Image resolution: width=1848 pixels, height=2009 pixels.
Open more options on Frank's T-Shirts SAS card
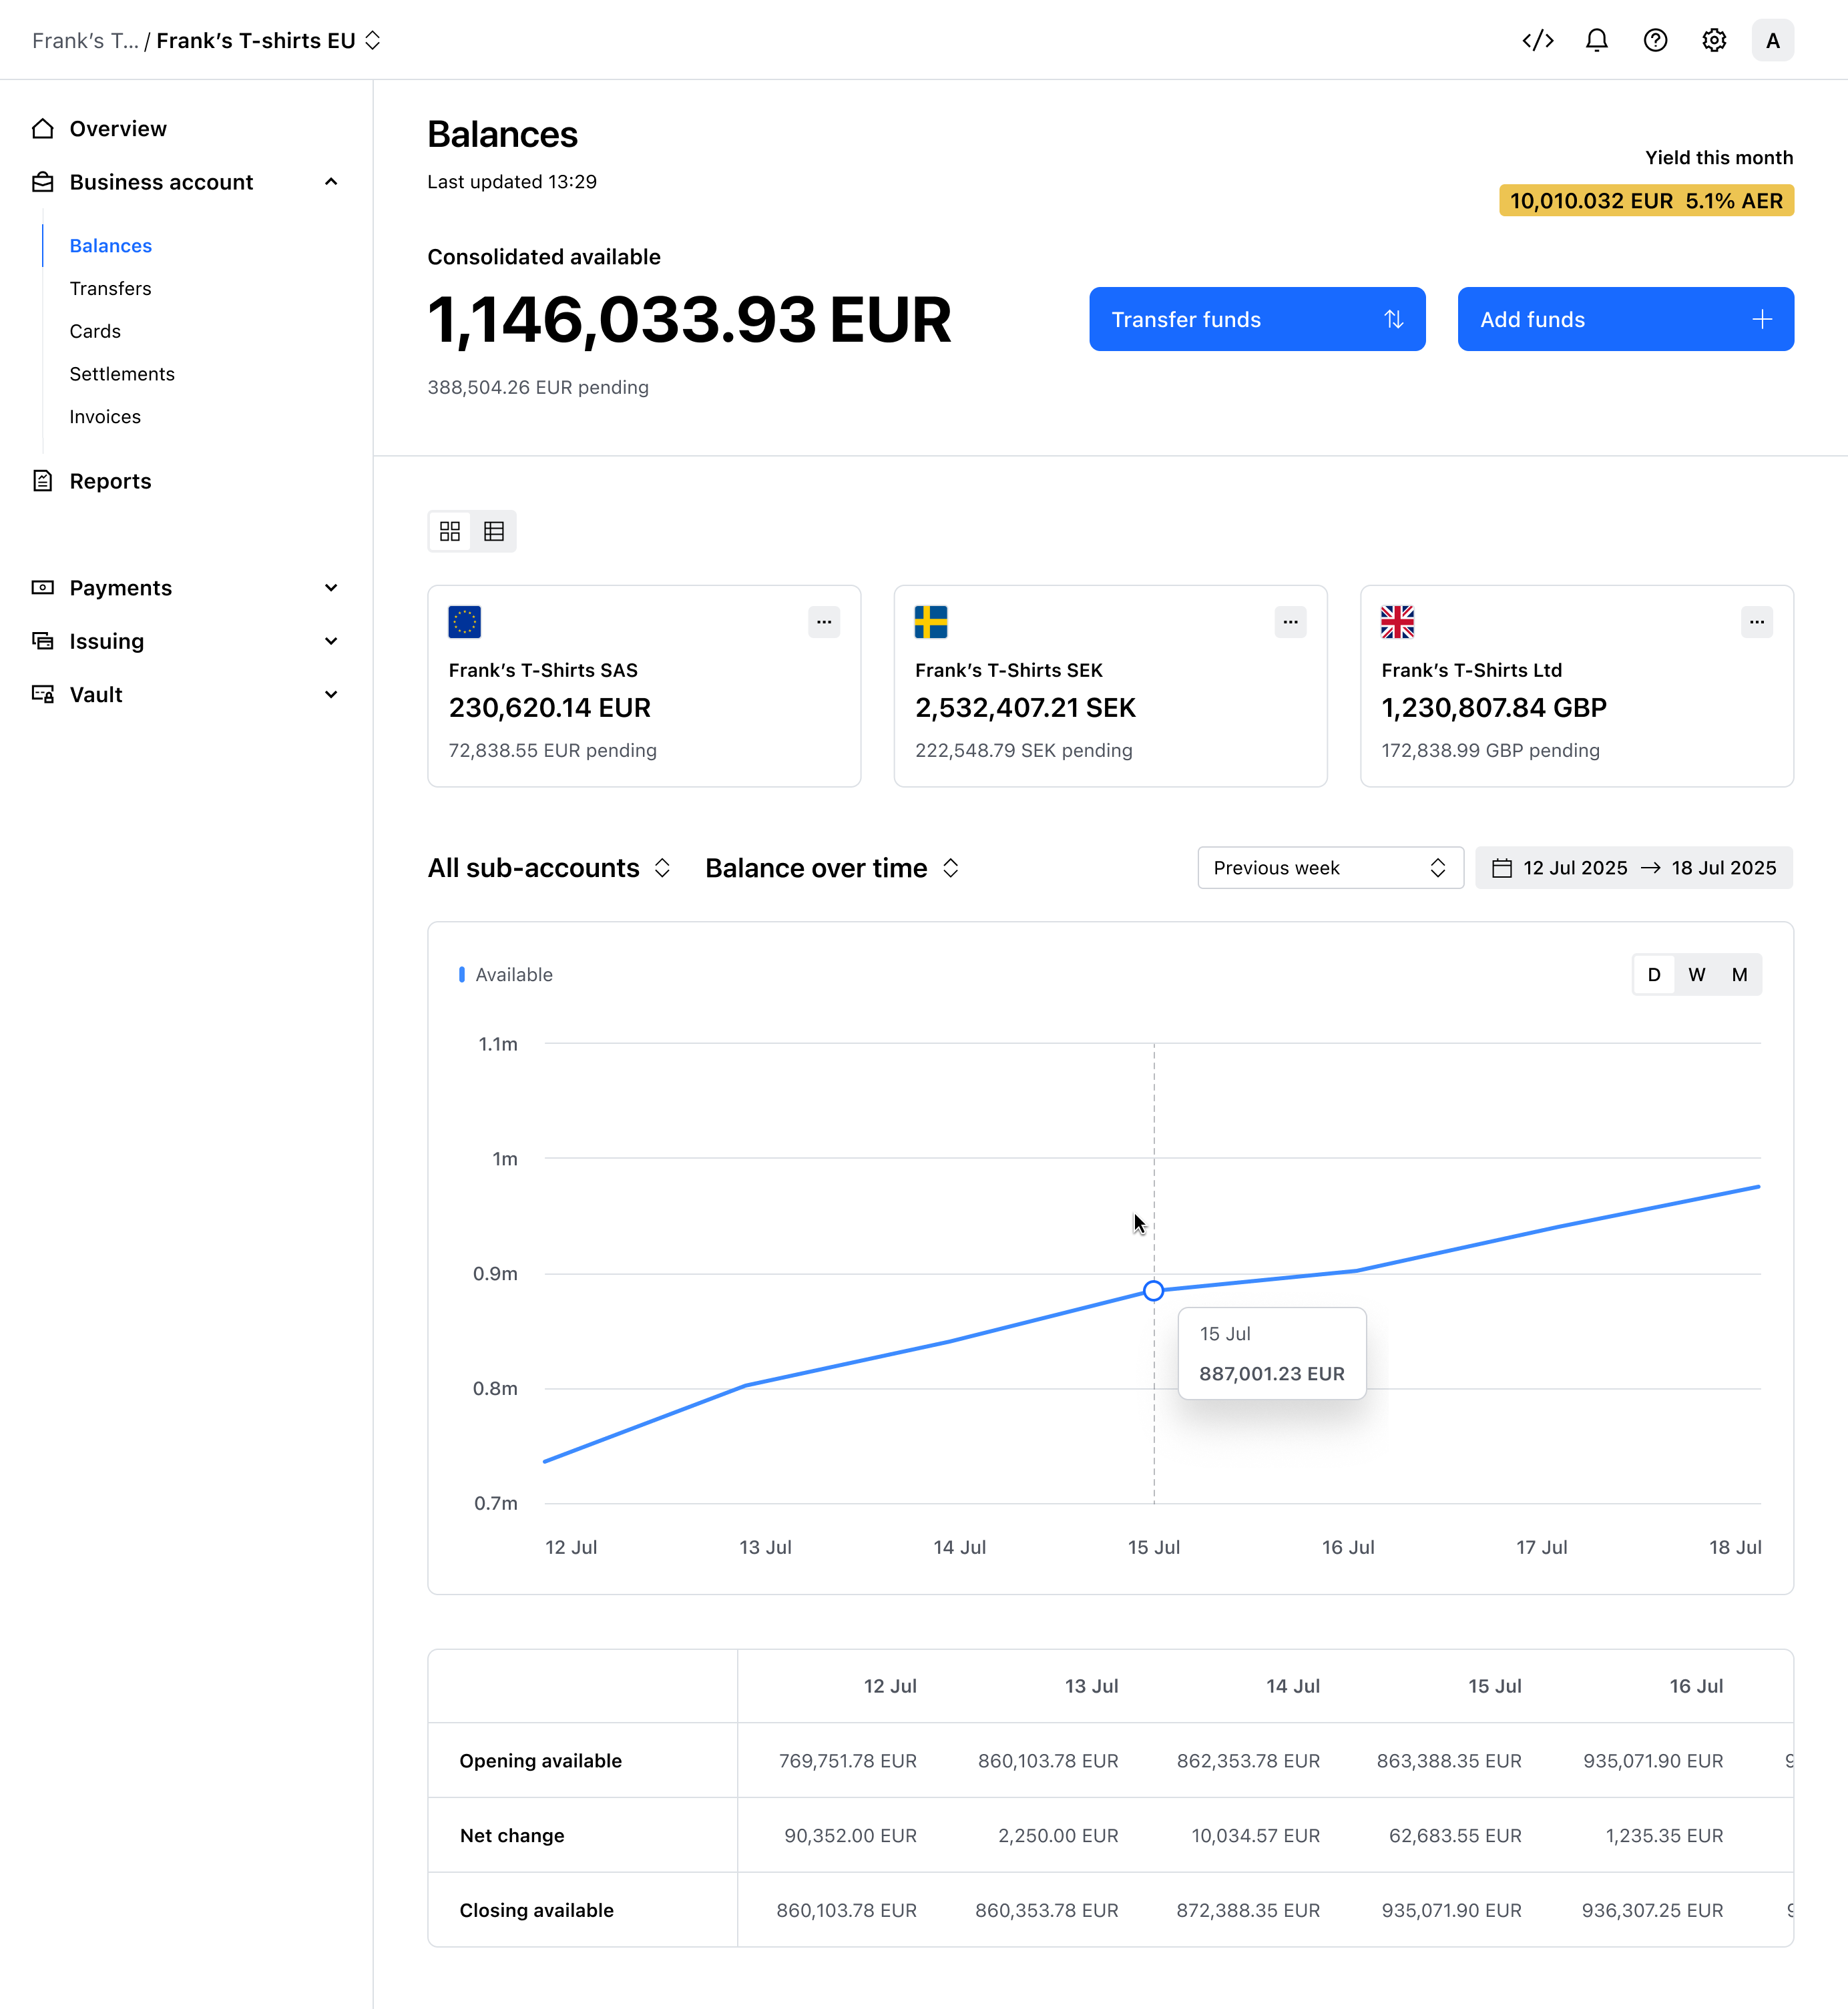point(824,621)
